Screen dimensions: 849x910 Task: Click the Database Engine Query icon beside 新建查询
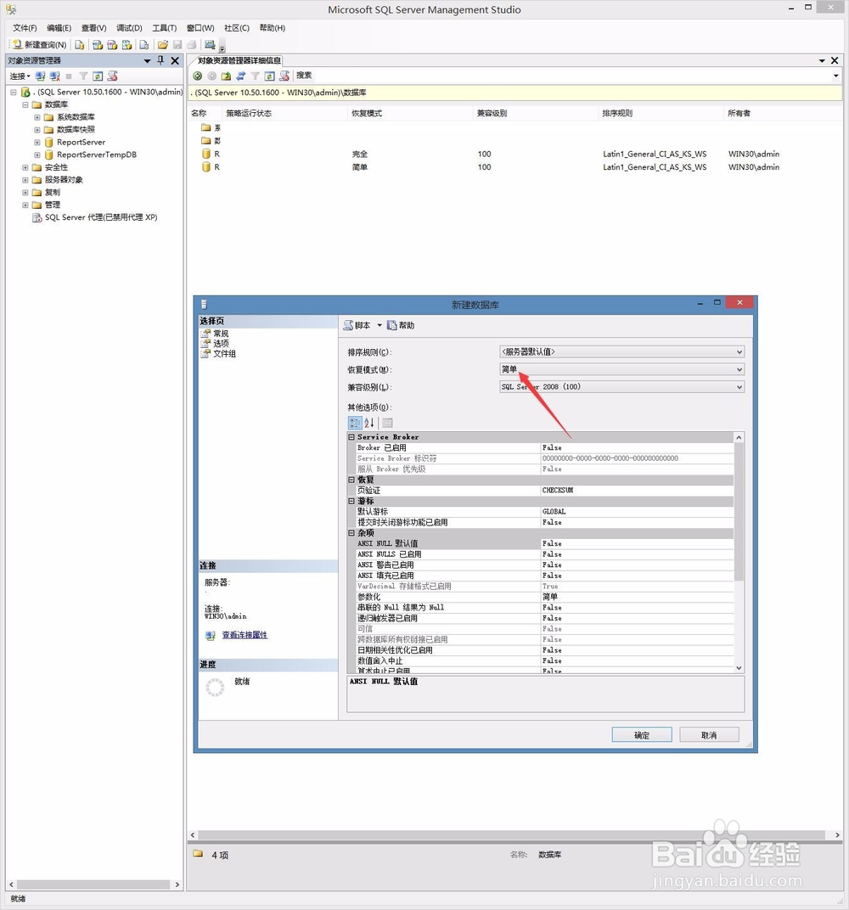80,45
